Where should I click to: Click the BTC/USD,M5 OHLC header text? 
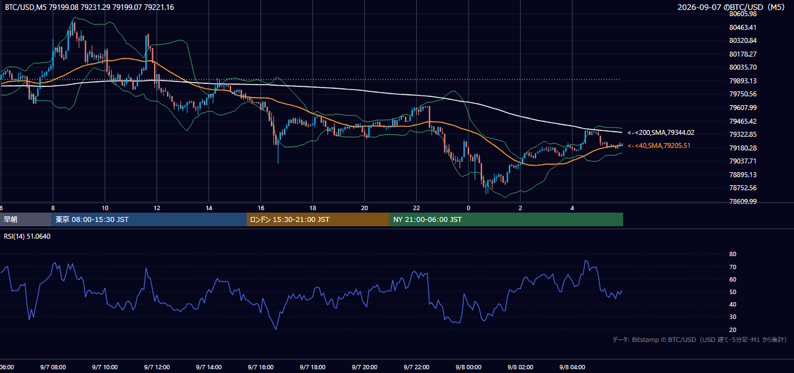(x=89, y=7)
